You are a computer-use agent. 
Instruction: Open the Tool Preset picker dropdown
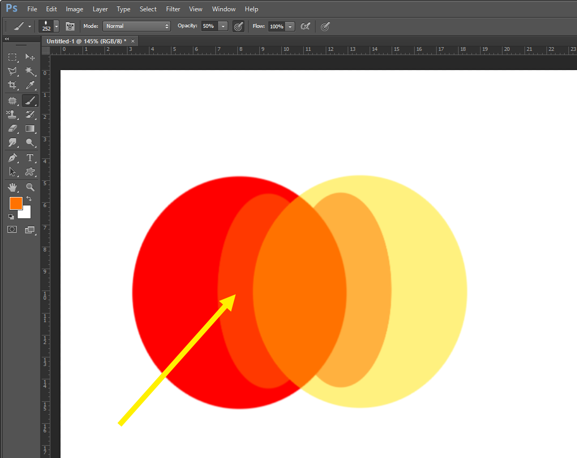coord(30,26)
